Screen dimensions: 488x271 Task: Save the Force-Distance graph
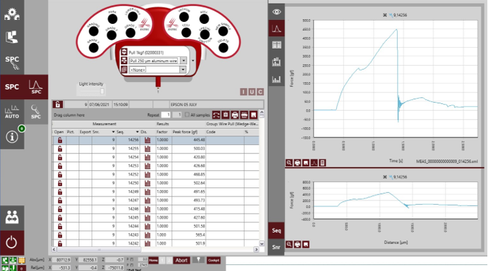(306, 244)
